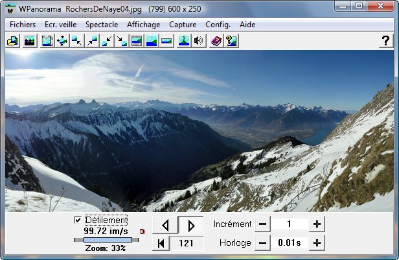This screenshot has width=399, height=260.
Task: Click the Incrément label
Action: click(x=233, y=224)
